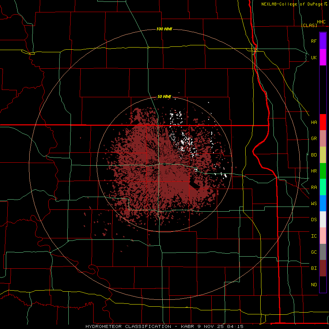Click the salmon GR legend swatch
Screen dimensions: 329x329
coord(323,139)
